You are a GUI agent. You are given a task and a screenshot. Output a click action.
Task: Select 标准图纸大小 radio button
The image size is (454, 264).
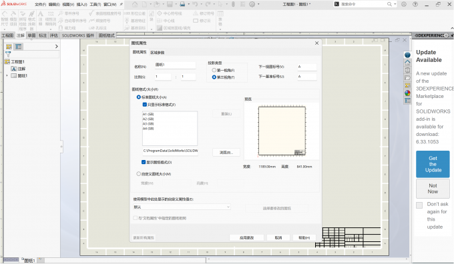click(x=138, y=97)
